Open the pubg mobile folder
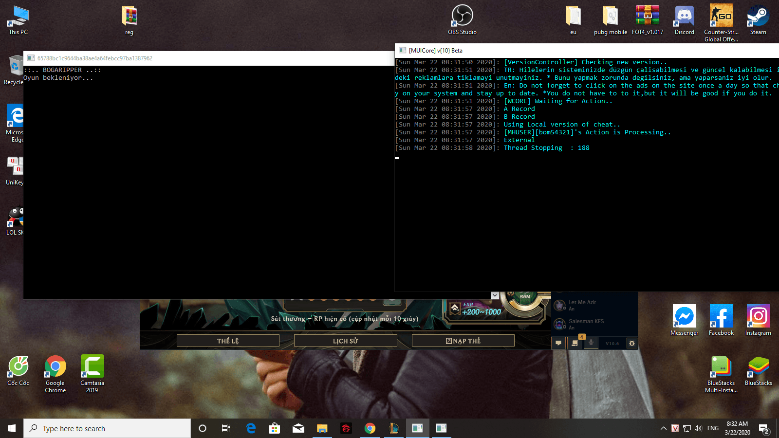The width and height of the screenshot is (779, 438). [610, 20]
